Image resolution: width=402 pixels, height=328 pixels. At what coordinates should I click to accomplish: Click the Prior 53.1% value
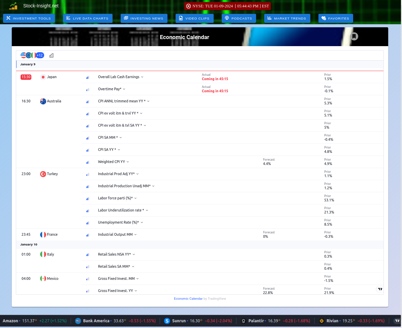[329, 200]
